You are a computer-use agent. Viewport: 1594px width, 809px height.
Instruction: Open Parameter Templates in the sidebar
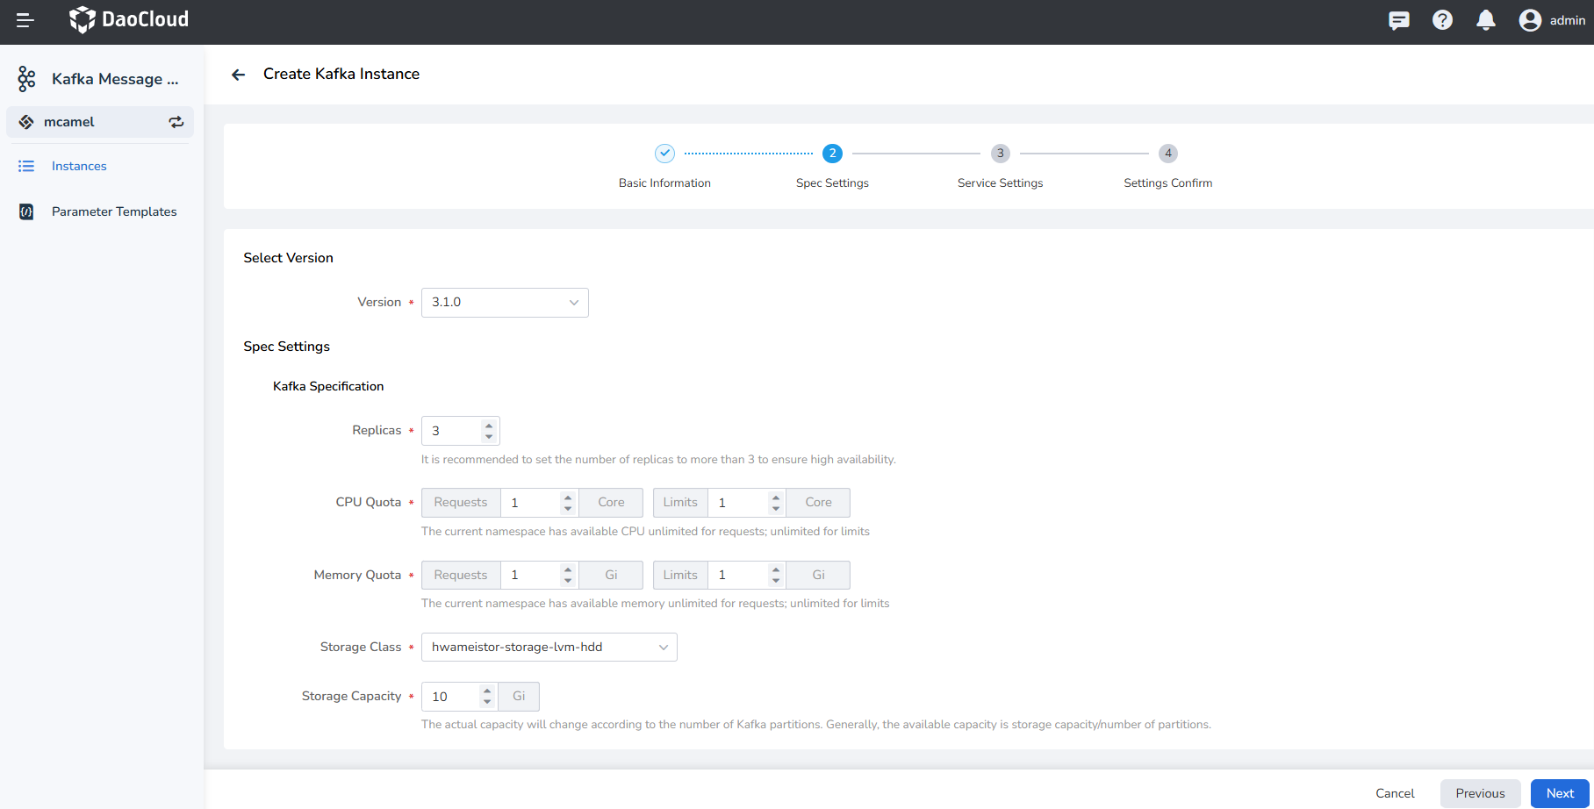pyautogui.click(x=114, y=211)
